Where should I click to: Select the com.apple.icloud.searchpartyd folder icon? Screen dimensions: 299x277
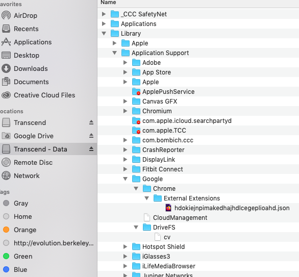pyautogui.click(x=136, y=121)
